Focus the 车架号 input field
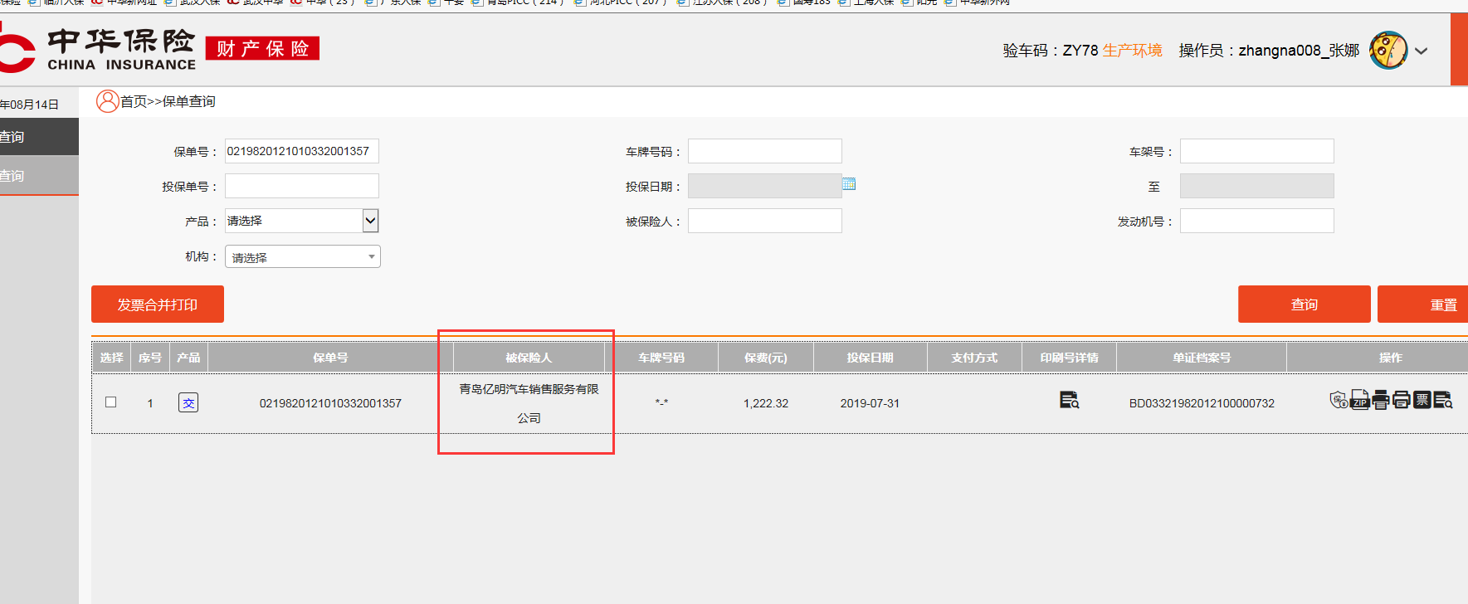The image size is (1468, 604). pos(1257,151)
